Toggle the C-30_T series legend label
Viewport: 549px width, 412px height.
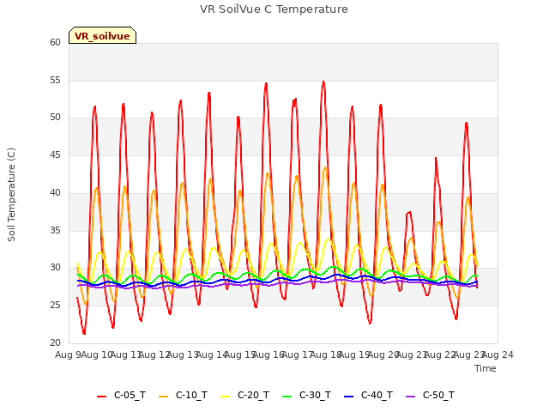pyautogui.click(x=315, y=396)
